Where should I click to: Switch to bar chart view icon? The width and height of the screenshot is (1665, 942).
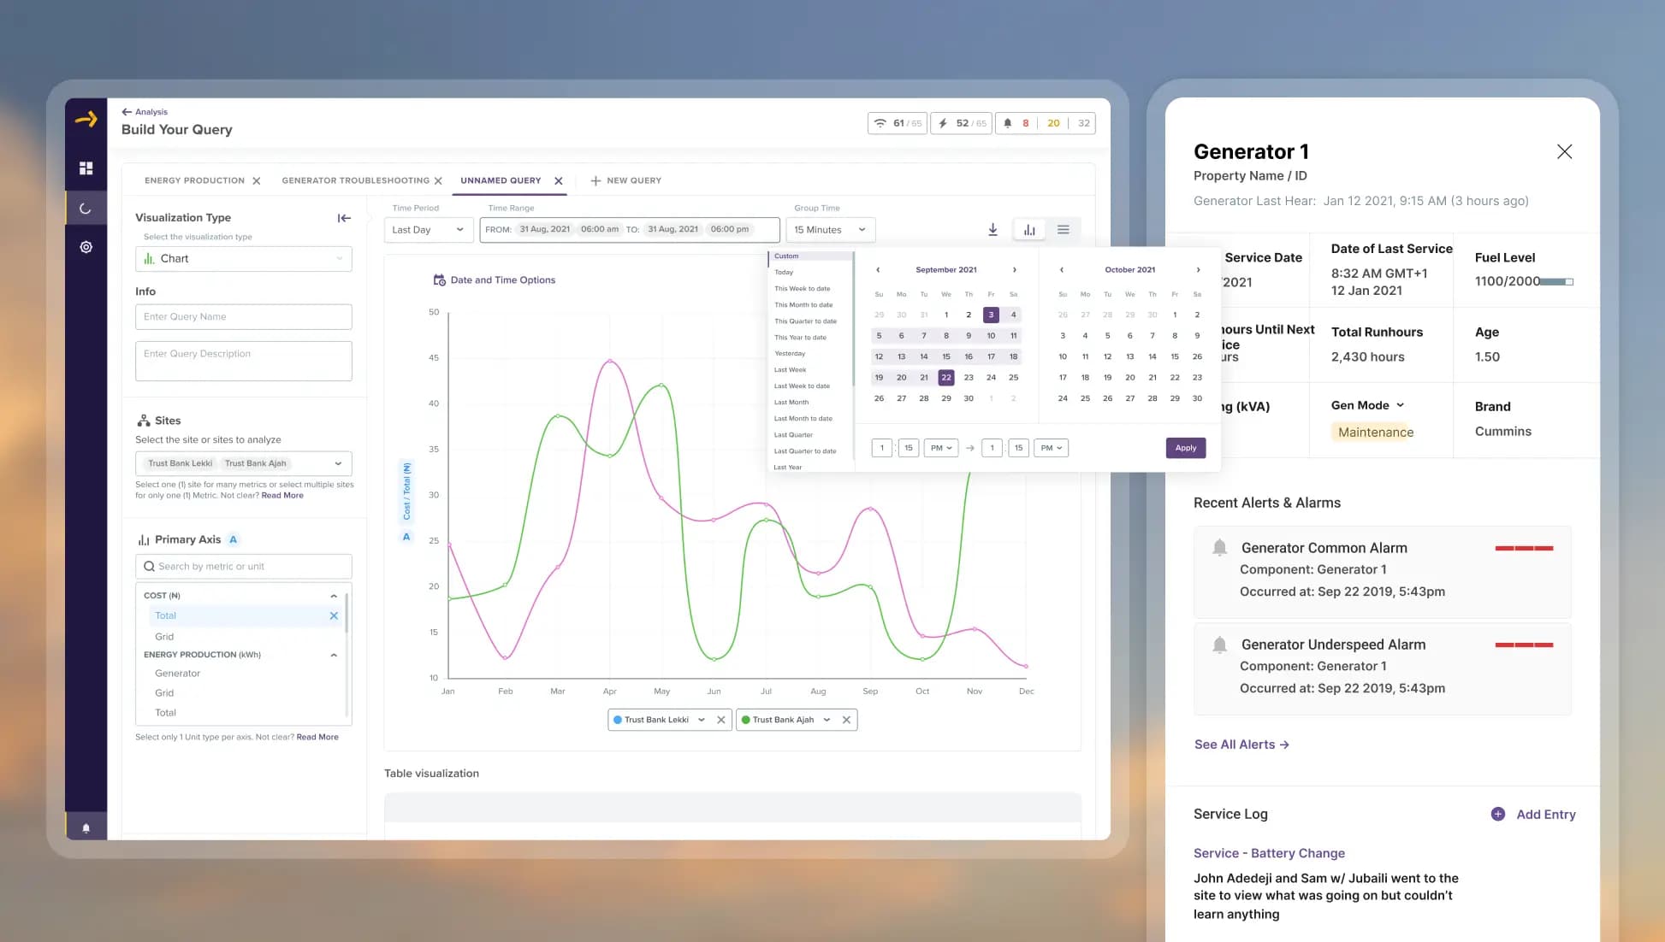tap(1029, 229)
